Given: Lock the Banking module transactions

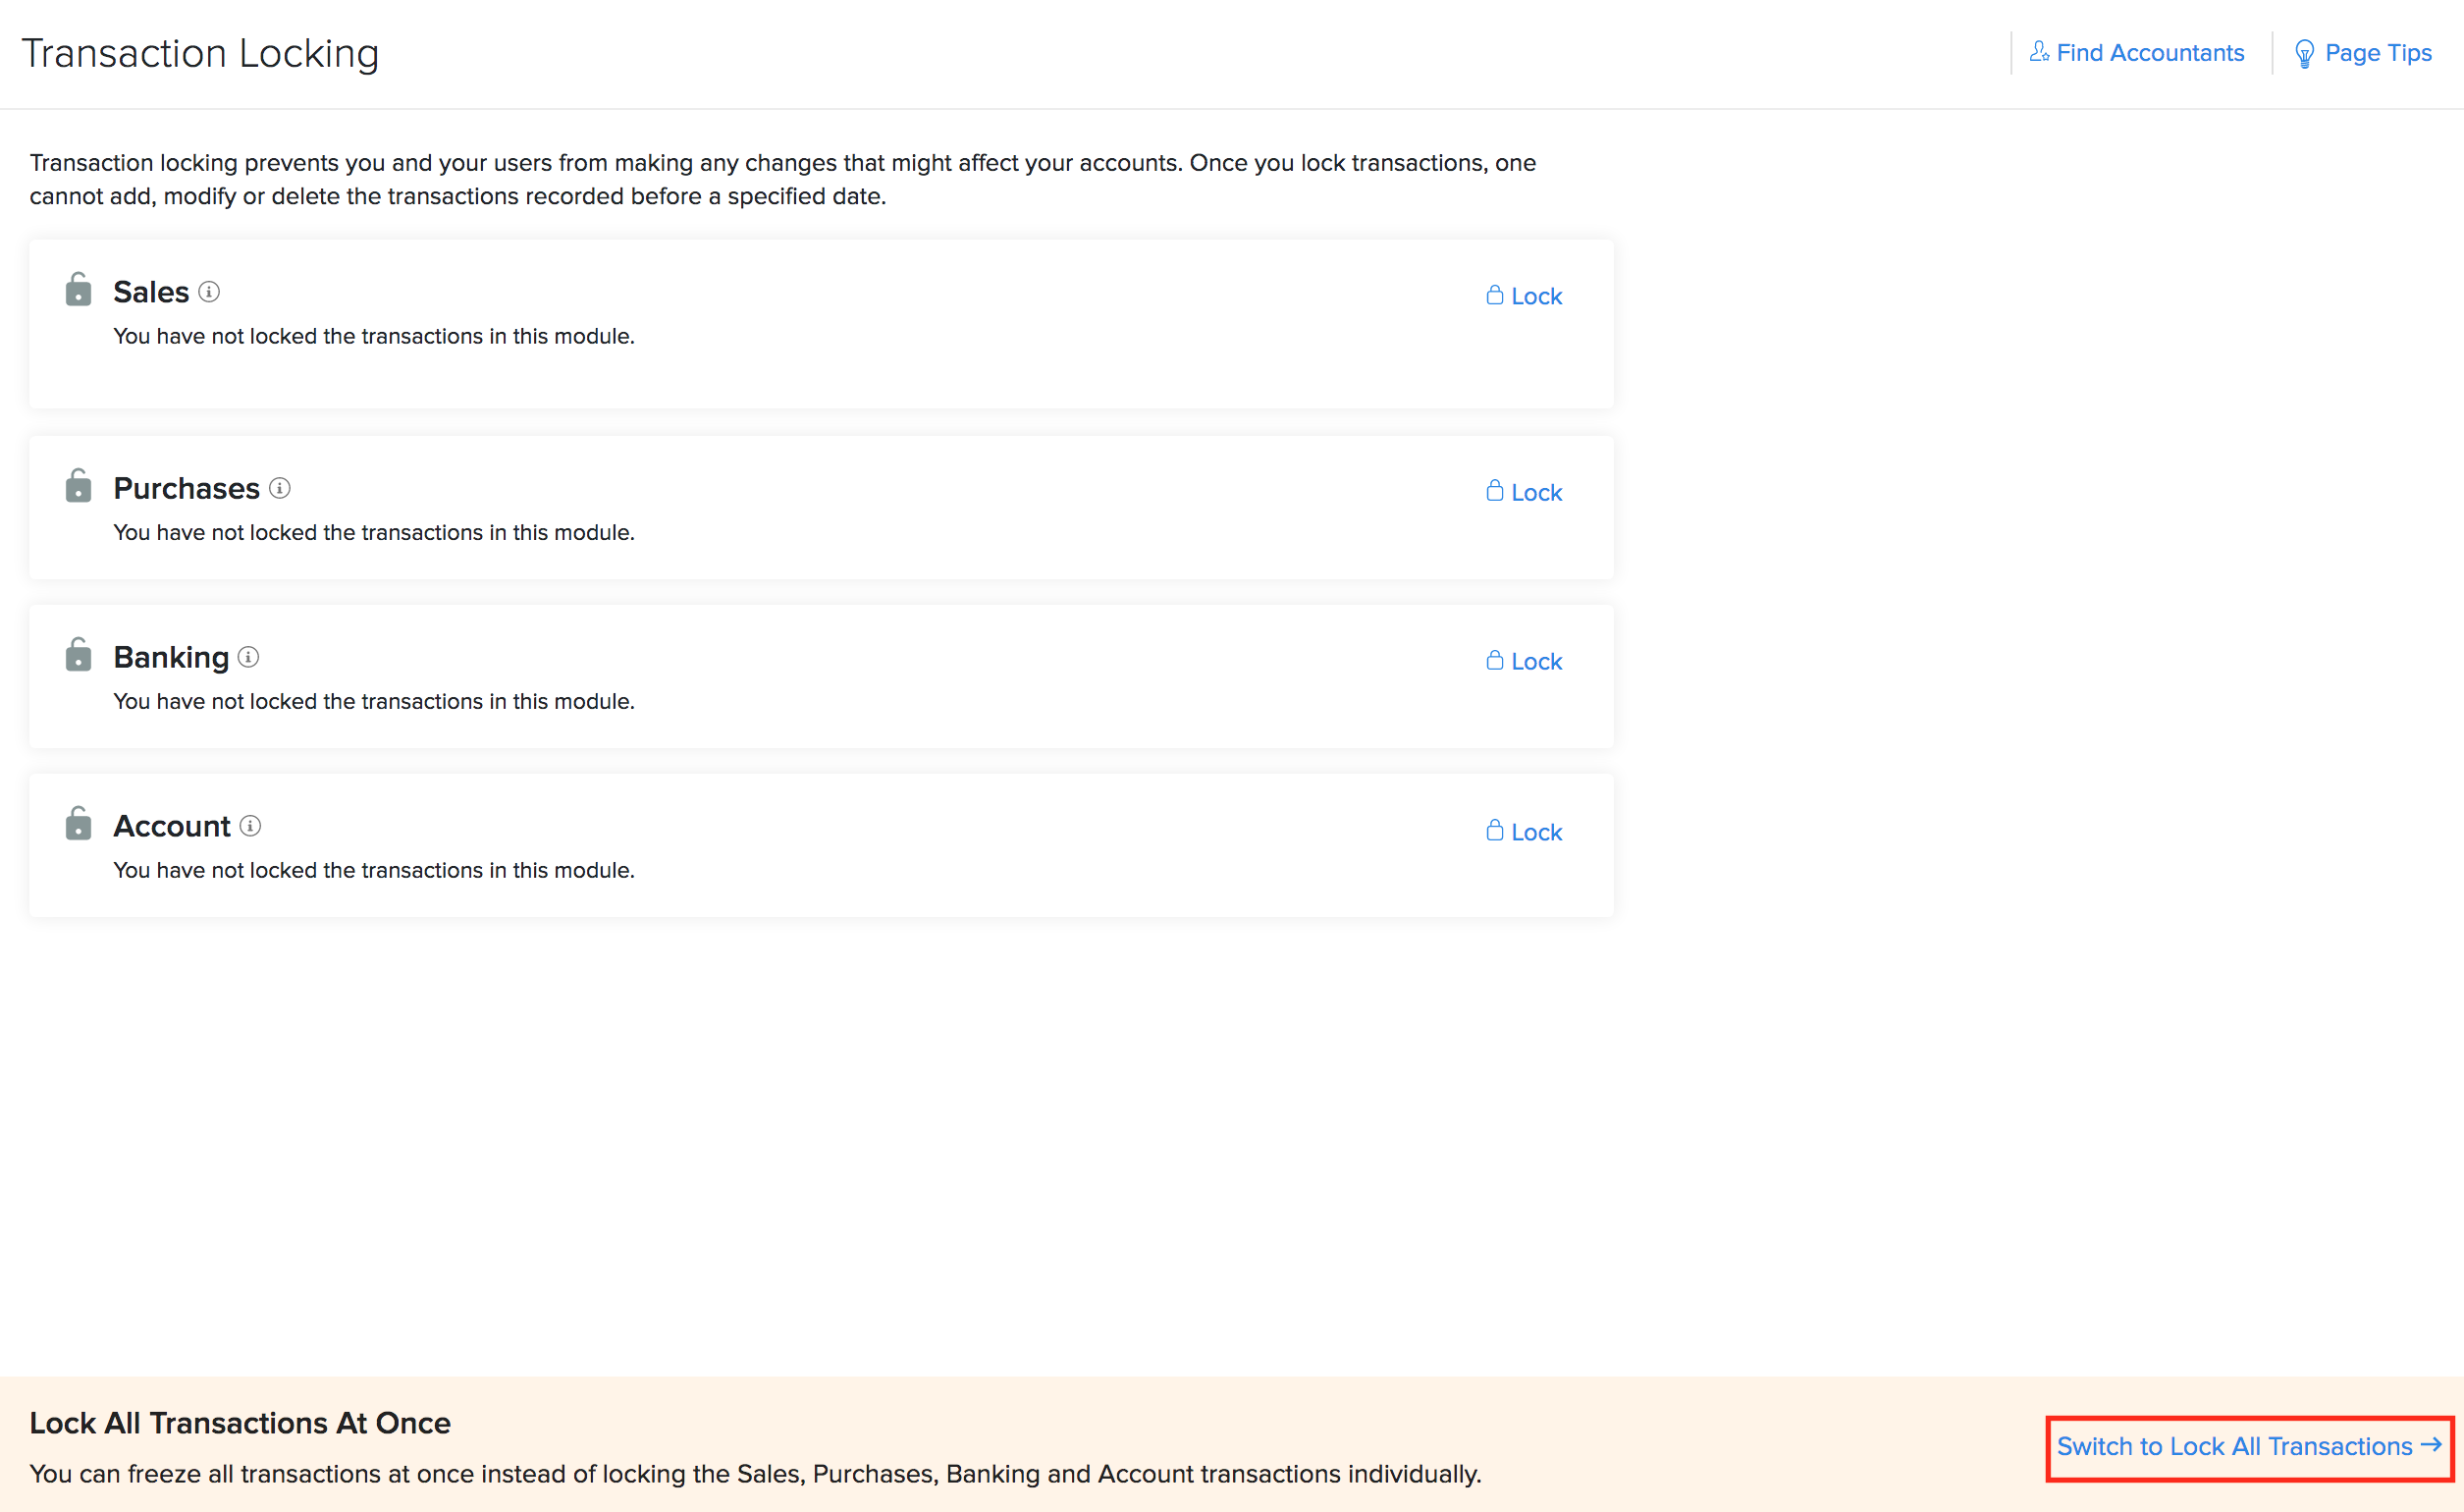Looking at the screenshot, I should pyautogui.click(x=1524, y=661).
